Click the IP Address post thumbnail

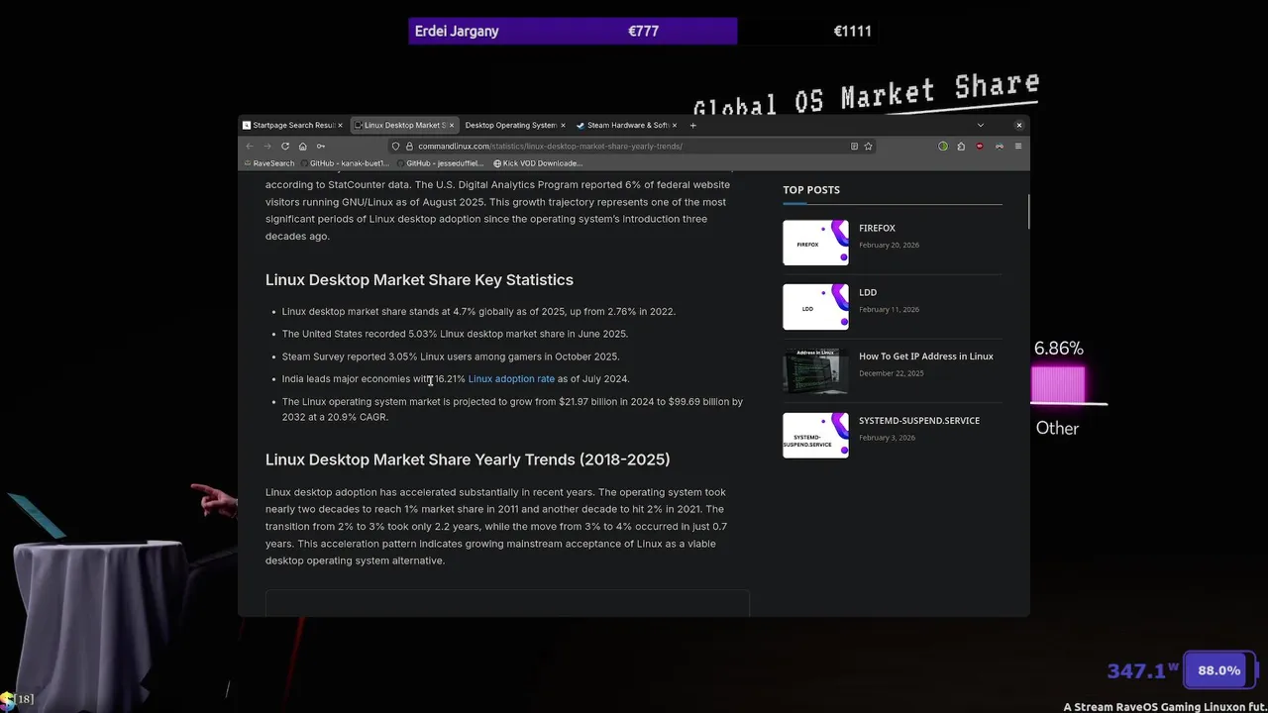point(815,371)
